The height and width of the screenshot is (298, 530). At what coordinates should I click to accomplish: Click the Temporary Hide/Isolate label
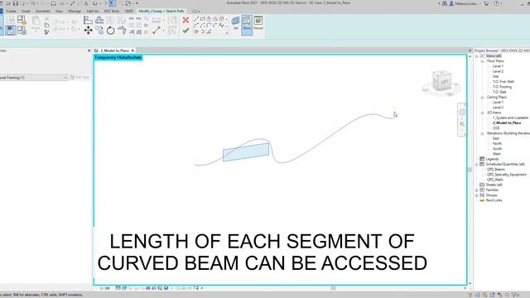(118, 57)
